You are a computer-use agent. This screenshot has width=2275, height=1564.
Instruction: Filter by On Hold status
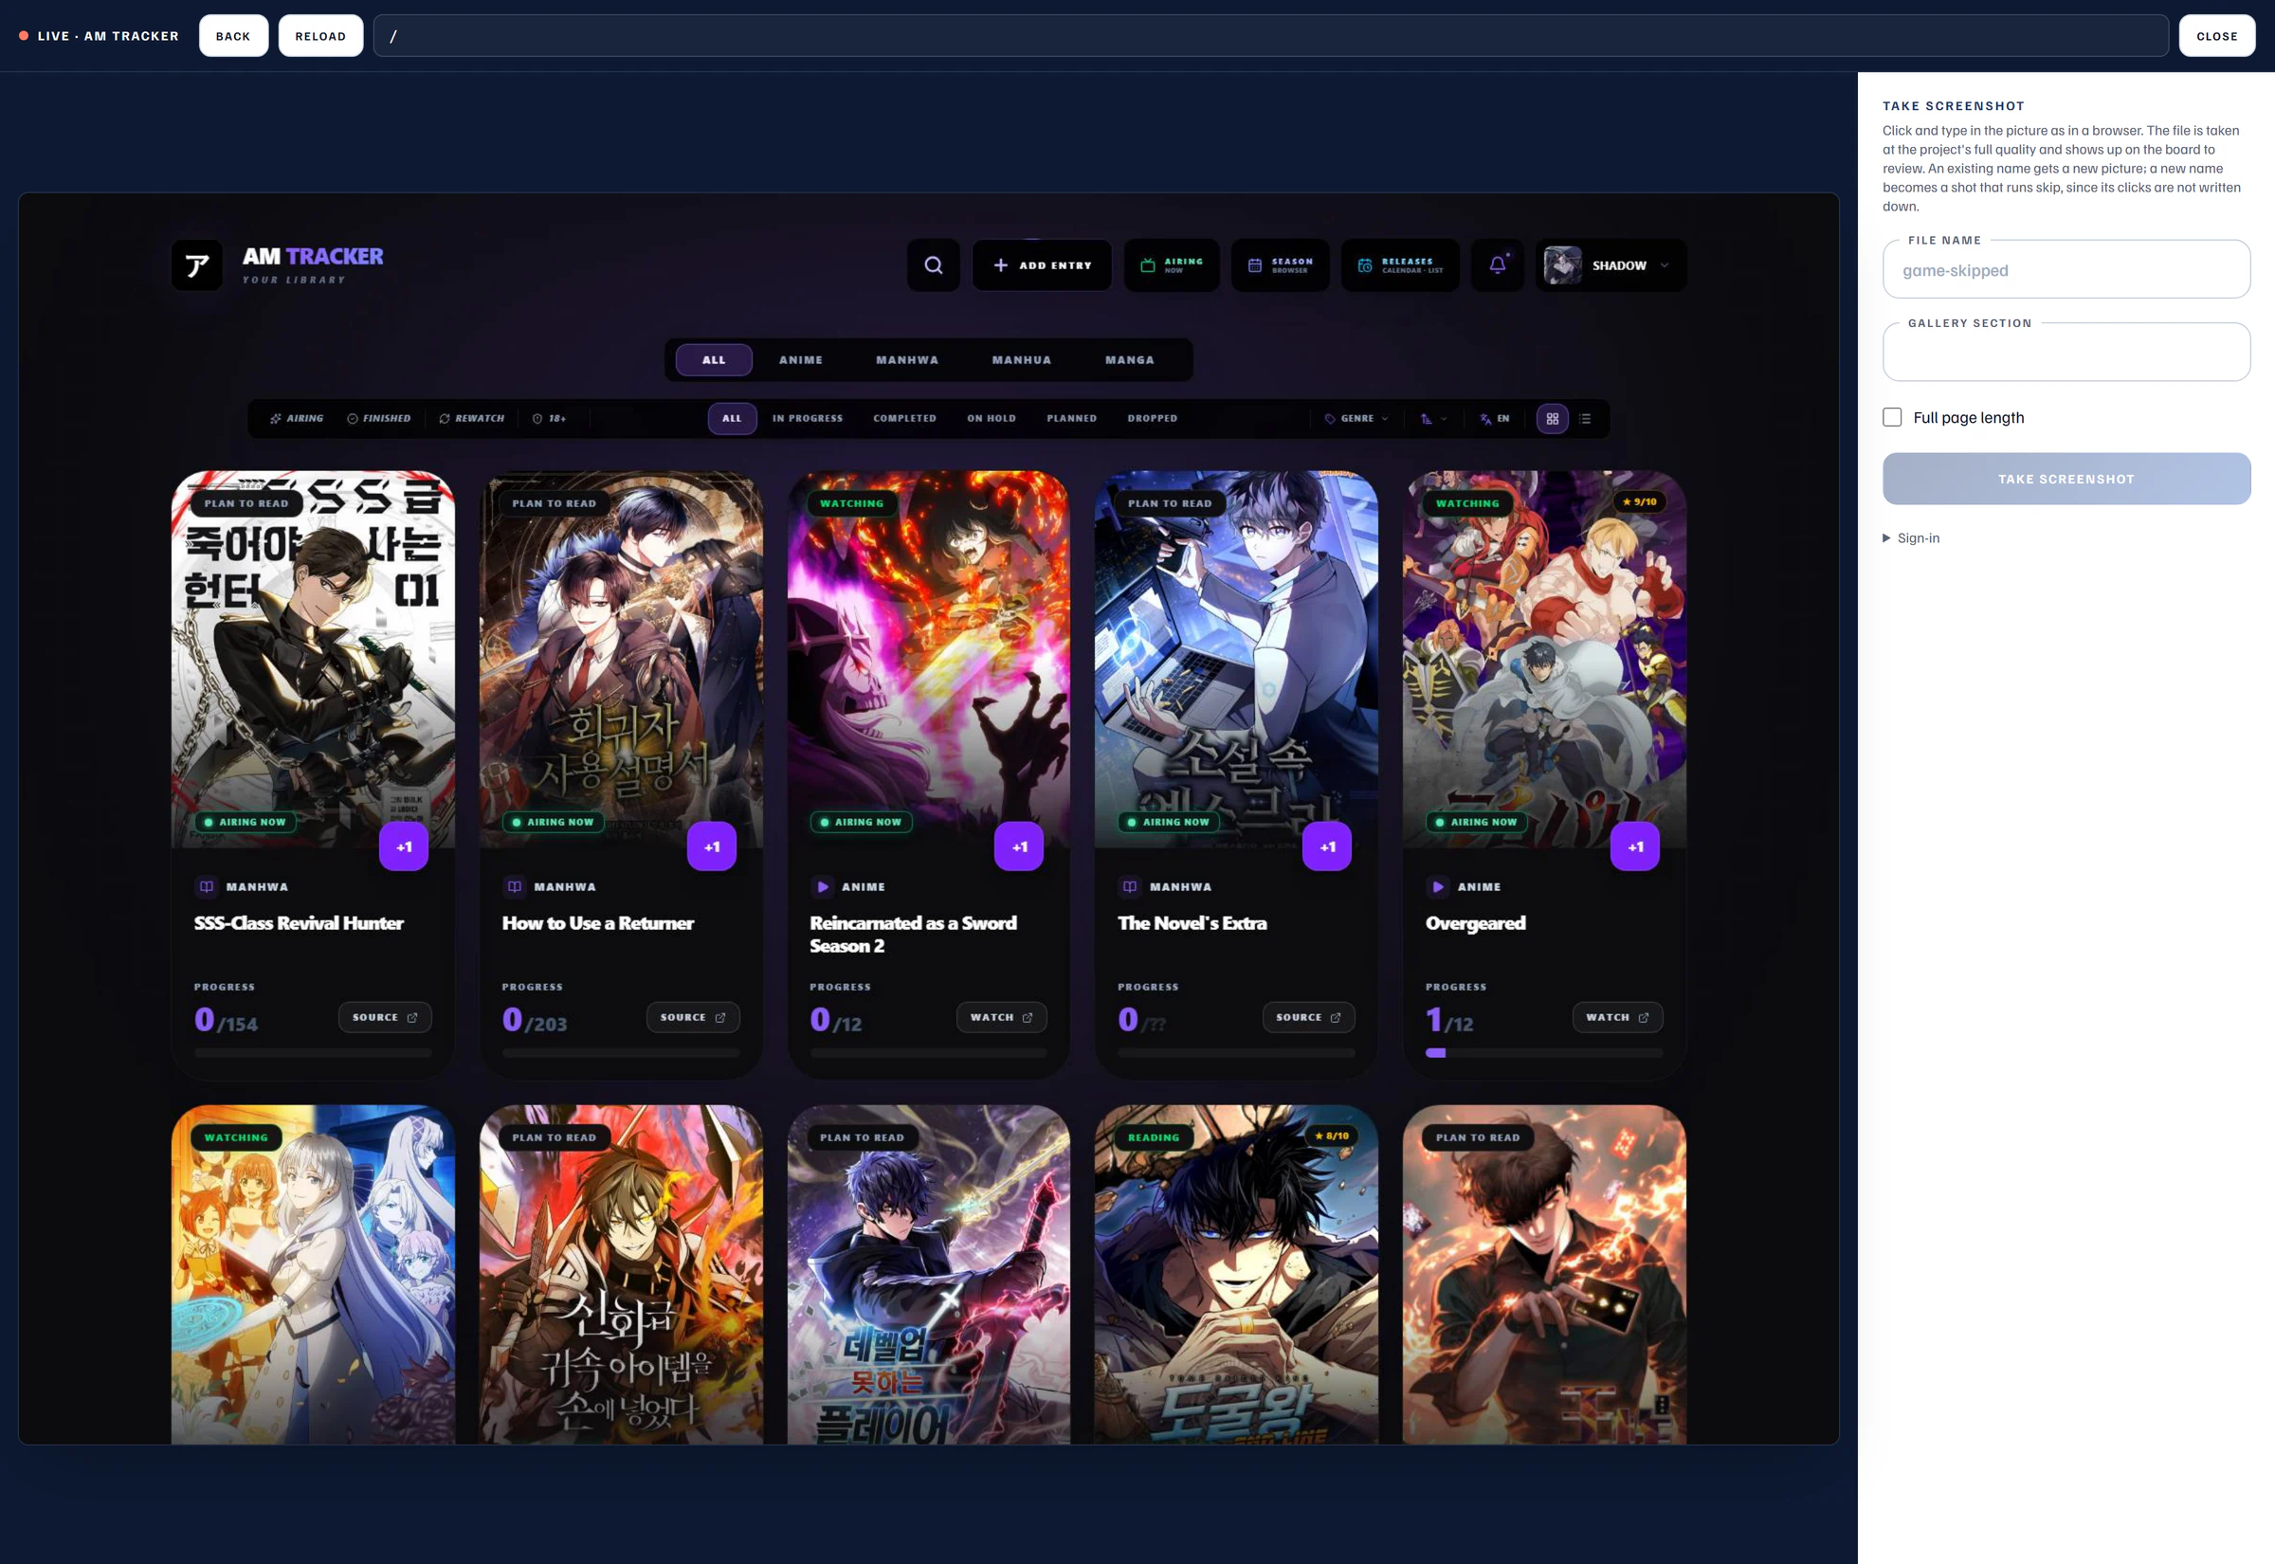(991, 418)
